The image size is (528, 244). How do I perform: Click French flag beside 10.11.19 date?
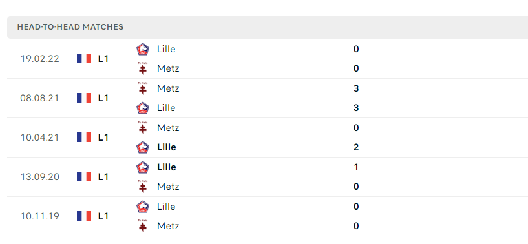point(84,216)
